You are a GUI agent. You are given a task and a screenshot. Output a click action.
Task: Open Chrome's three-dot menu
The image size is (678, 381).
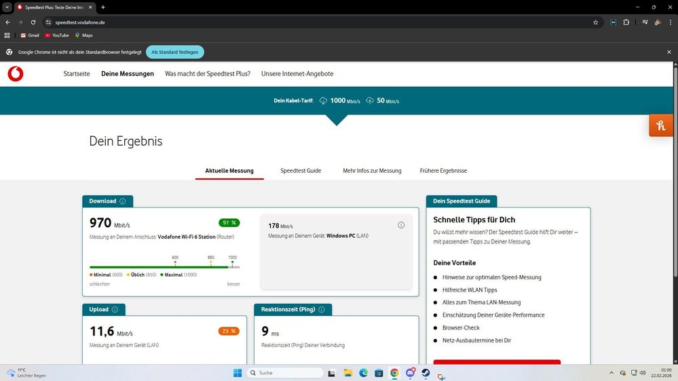click(671, 22)
